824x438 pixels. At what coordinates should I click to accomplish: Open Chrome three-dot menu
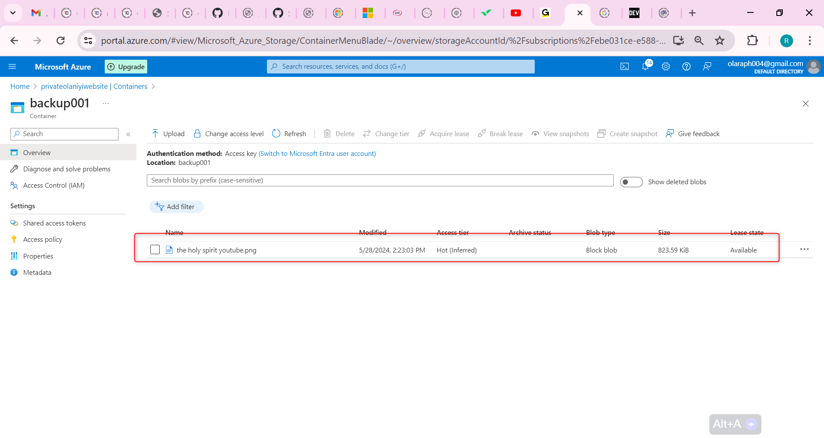coord(810,41)
